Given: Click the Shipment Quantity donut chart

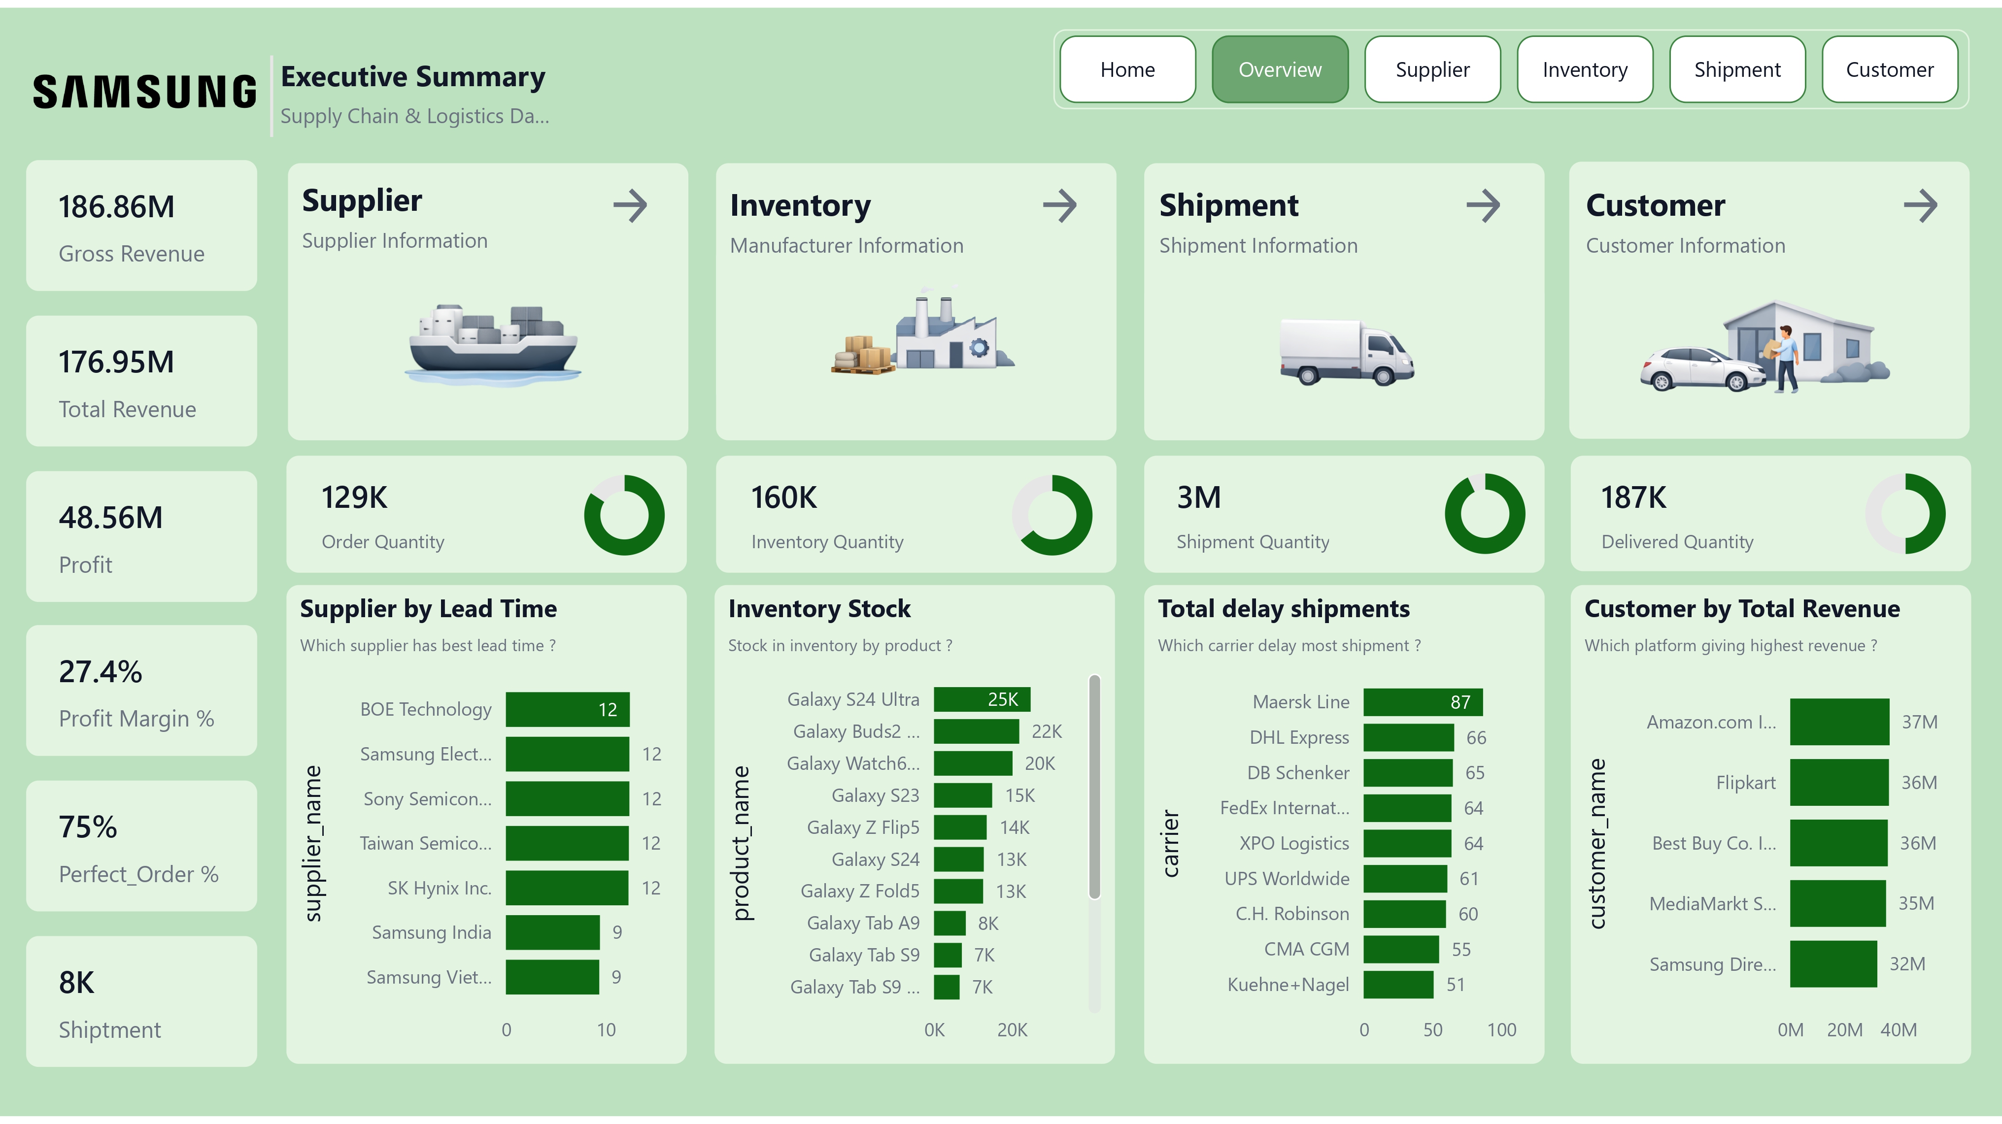Looking at the screenshot, I should coord(1485,513).
